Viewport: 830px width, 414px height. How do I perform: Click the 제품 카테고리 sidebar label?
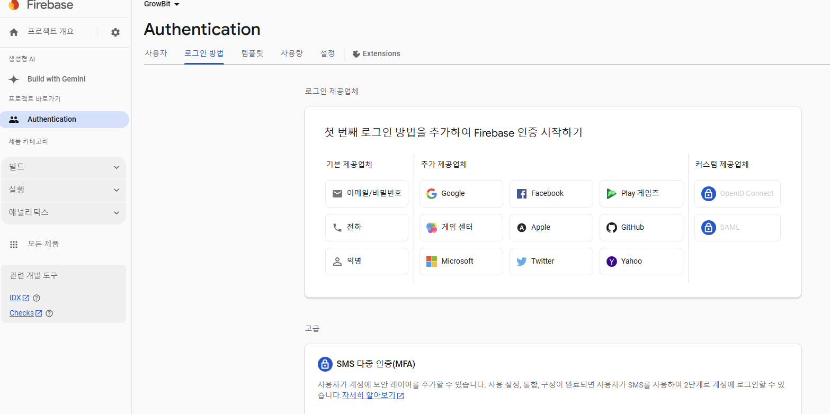[x=28, y=142]
